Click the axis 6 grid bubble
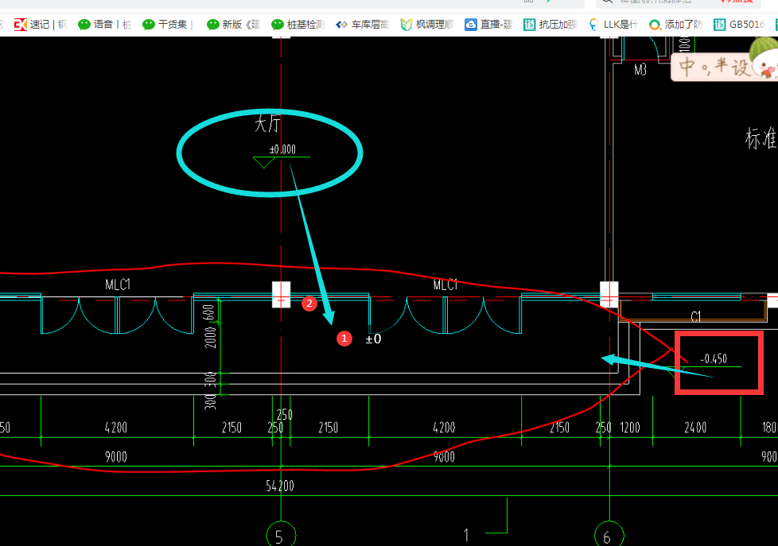The width and height of the screenshot is (778, 546). pyautogui.click(x=609, y=535)
